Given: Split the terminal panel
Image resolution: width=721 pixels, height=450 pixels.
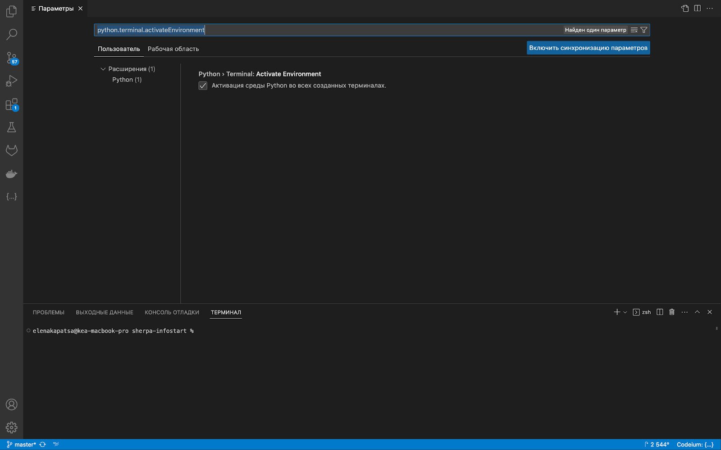Looking at the screenshot, I should point(660,312).
